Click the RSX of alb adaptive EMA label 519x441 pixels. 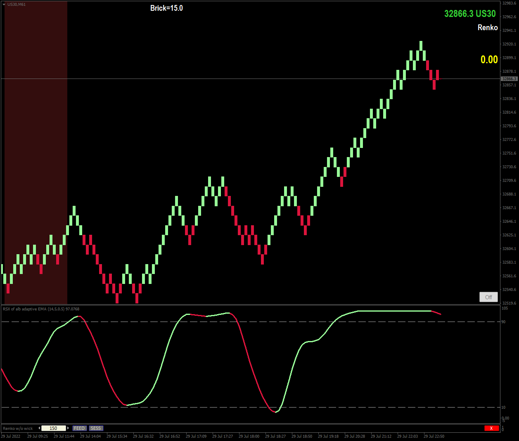(x=41, y=309)
